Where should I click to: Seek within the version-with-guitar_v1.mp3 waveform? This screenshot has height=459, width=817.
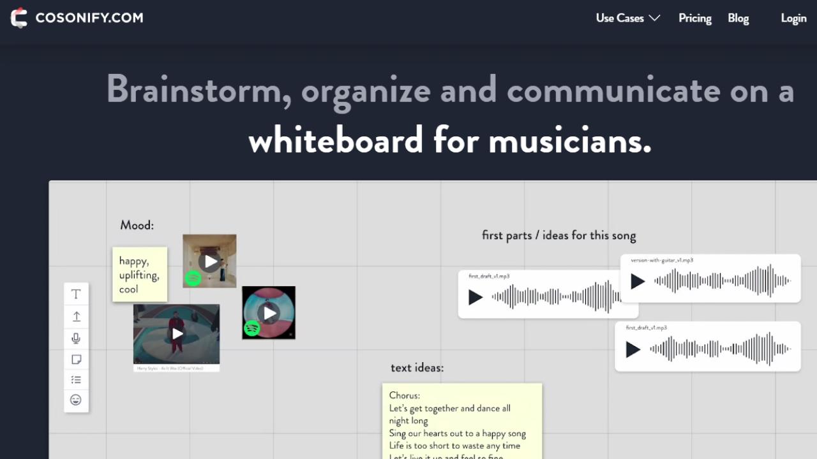coord(723,280)
